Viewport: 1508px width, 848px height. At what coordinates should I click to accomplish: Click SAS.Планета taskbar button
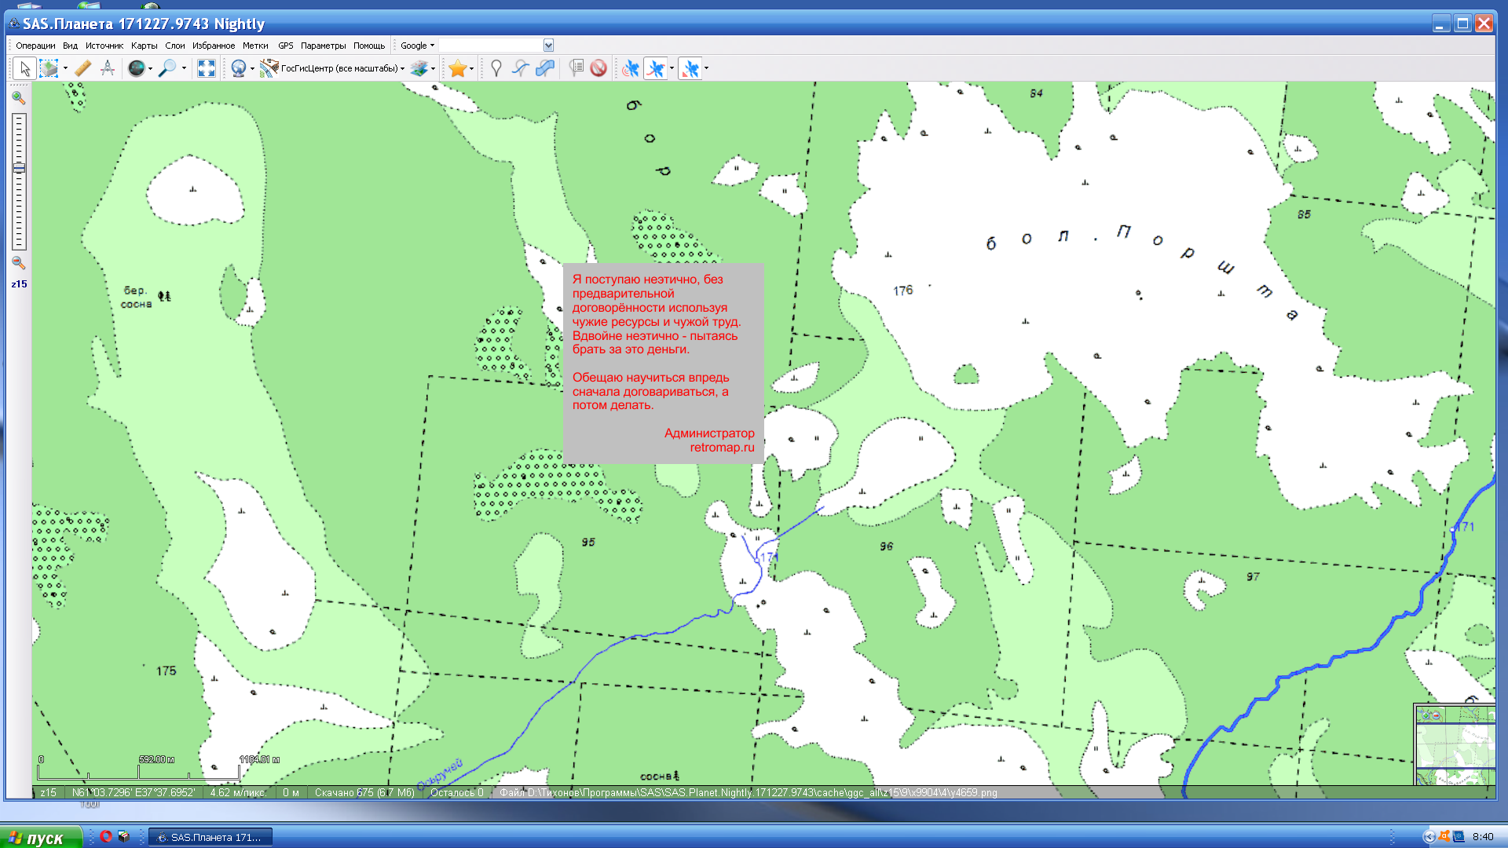point(210,837)
